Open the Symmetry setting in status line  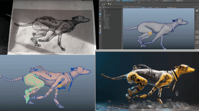click(x=156, y=1)
